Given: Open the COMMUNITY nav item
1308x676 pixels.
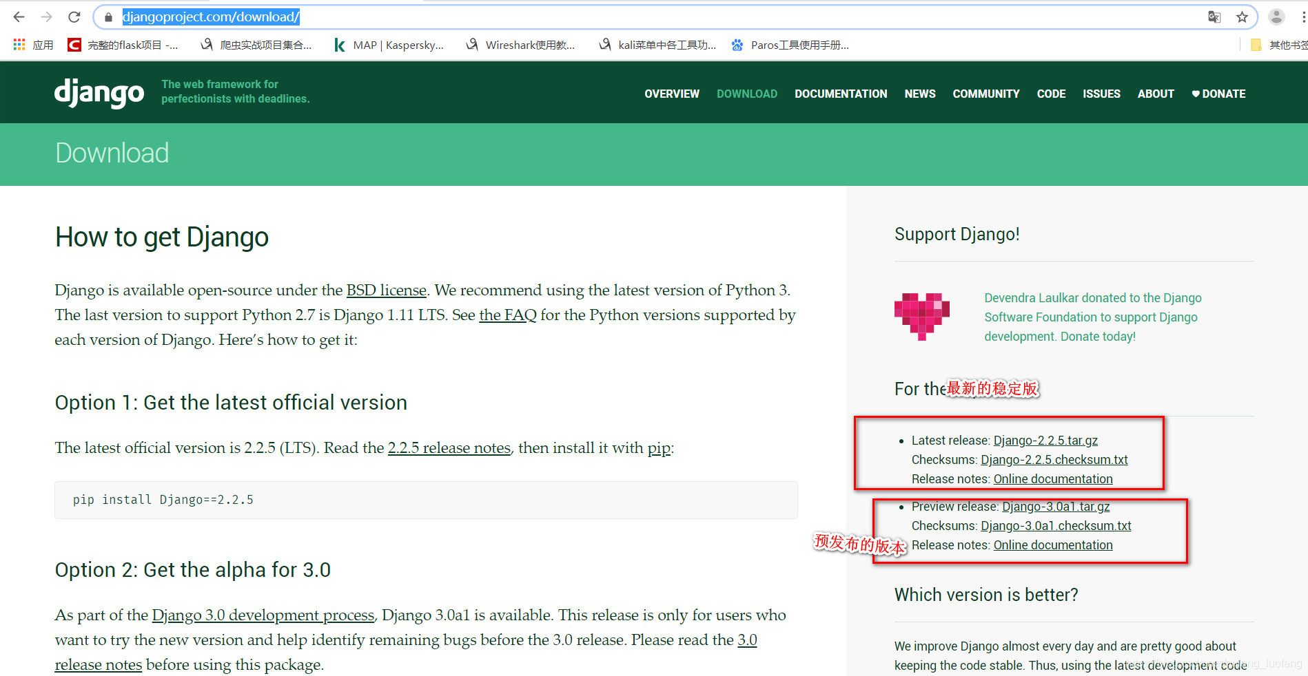Looking at the screenshot, I should [x=986, y=94].
